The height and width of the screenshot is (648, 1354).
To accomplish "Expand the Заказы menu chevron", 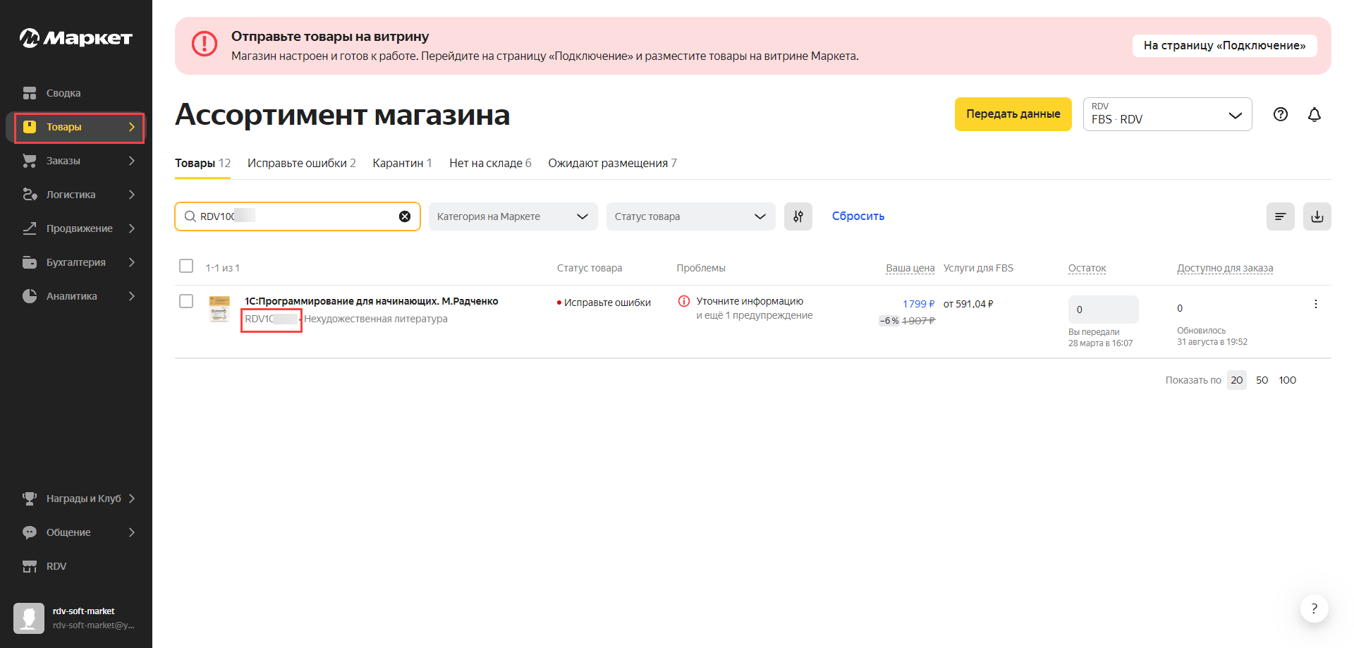I will click(132, 161).
